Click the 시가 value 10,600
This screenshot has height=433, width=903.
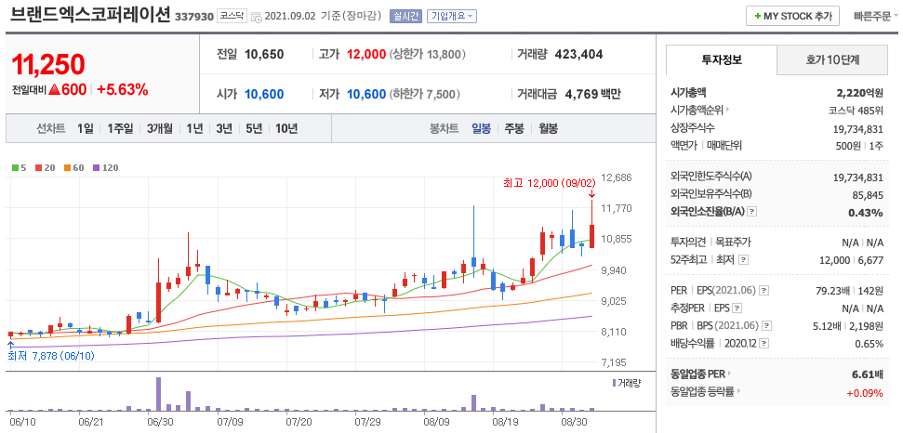(x=264, y=94)
